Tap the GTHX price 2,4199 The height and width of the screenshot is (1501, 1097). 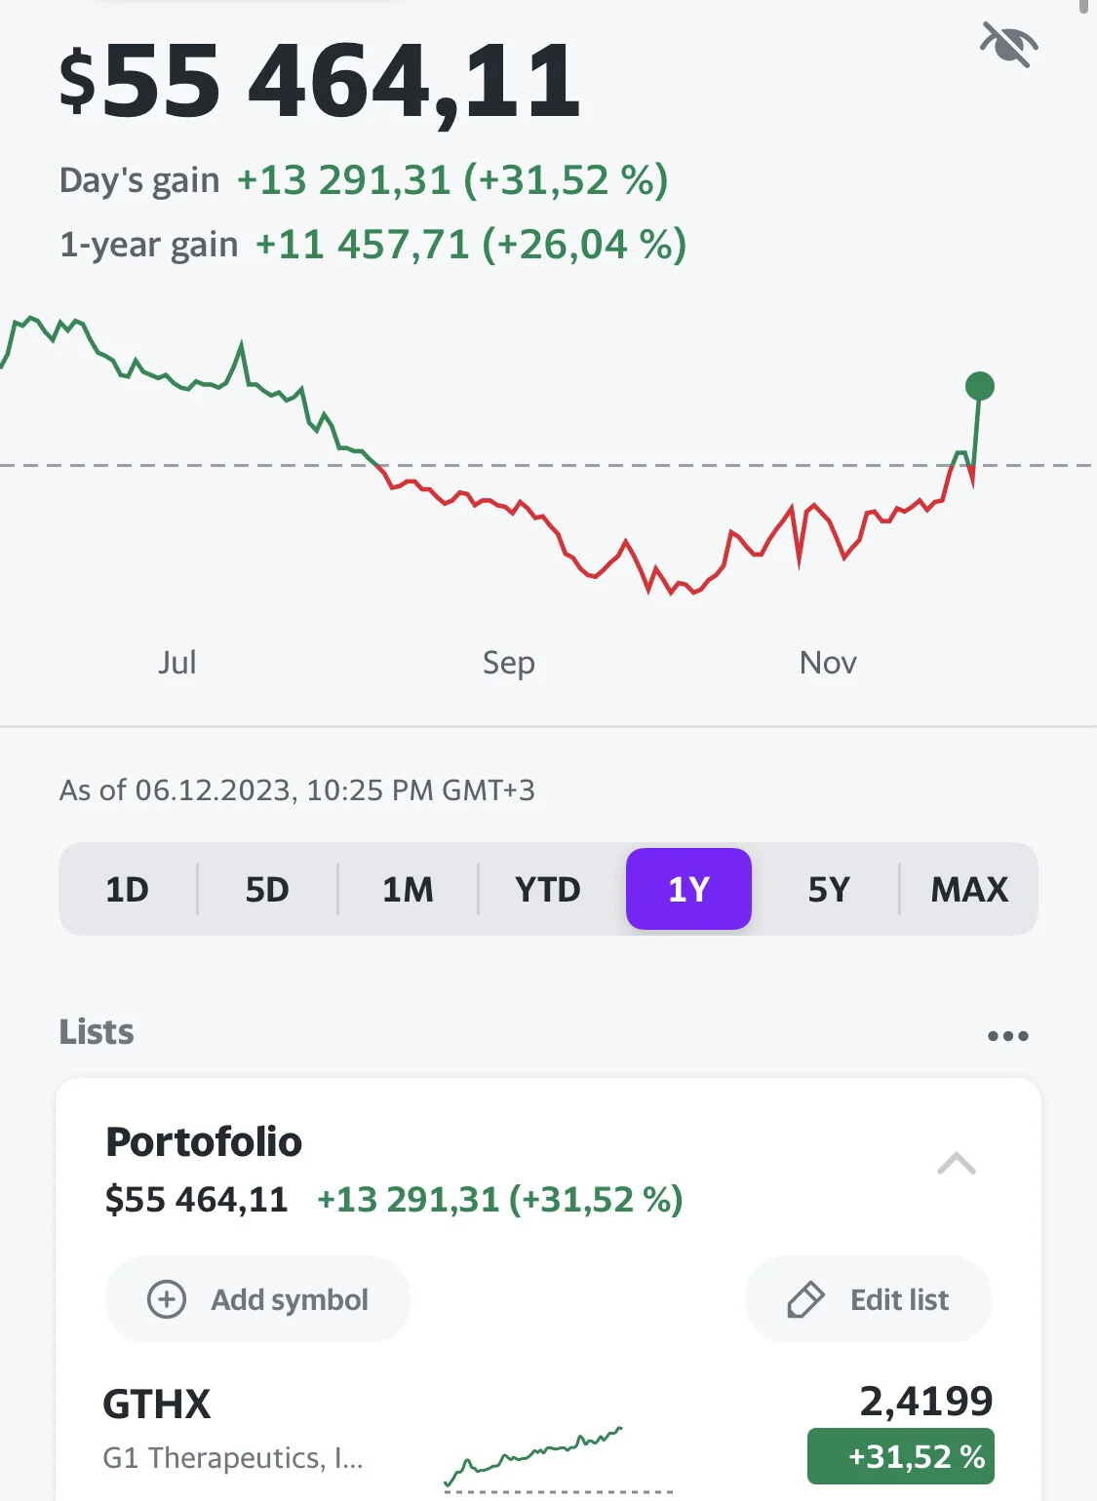pos(926,1401)
